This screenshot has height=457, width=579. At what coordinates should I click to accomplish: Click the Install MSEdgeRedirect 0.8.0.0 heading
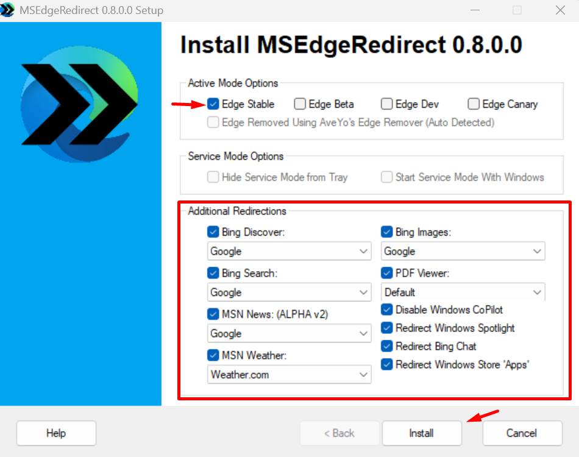(351, 45)
